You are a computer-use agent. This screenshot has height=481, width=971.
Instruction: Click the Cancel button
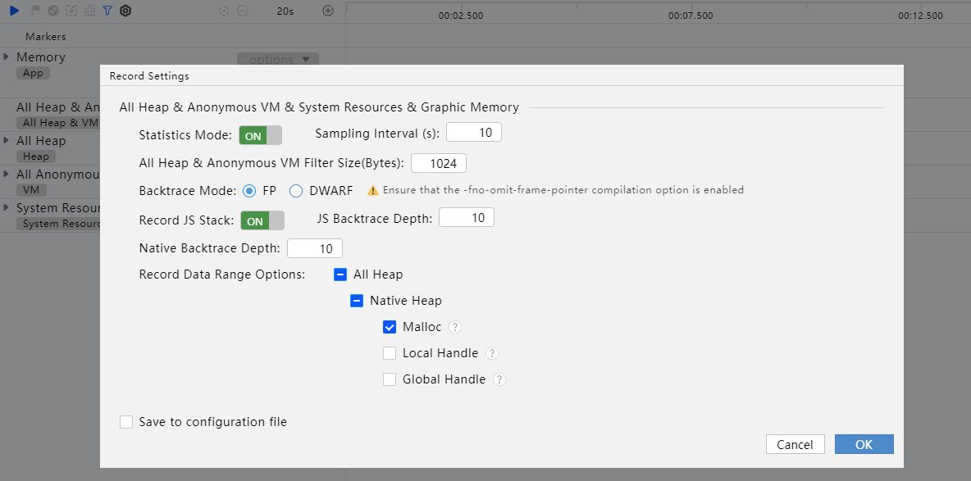(x=795, y=444)
